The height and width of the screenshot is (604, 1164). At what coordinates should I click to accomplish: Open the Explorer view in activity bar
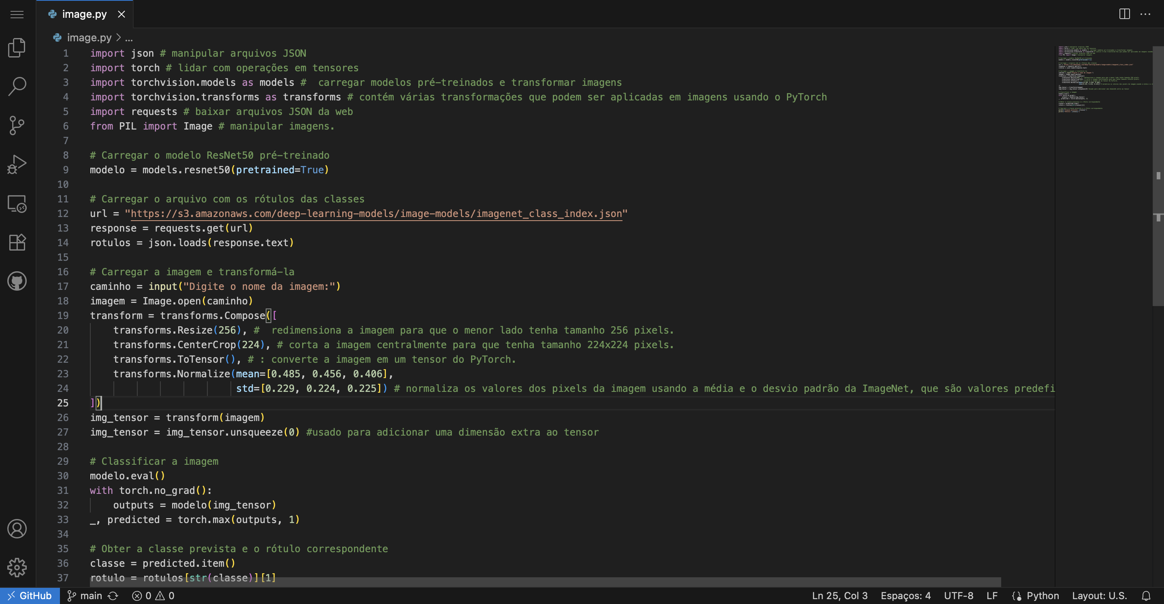click(17, 47)
